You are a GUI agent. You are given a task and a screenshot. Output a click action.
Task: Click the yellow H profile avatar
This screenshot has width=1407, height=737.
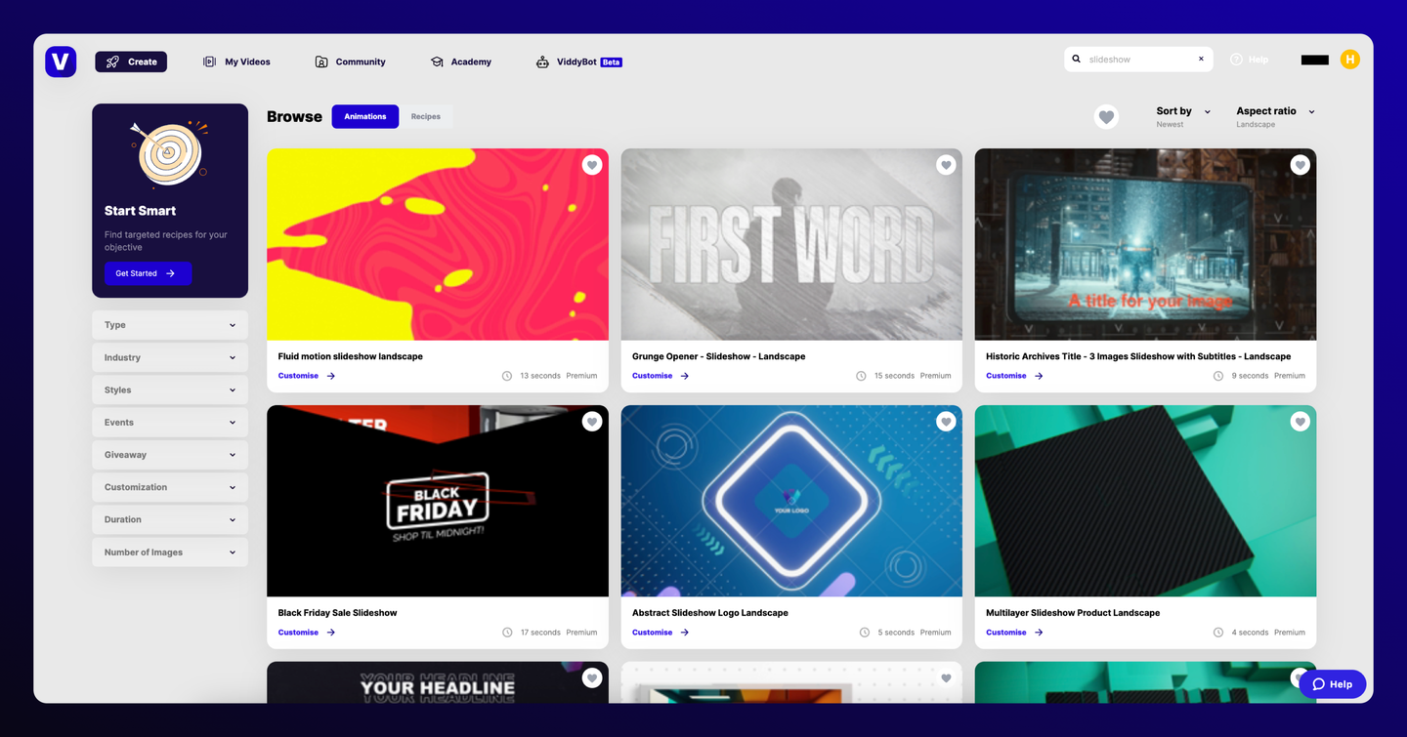1349,60
